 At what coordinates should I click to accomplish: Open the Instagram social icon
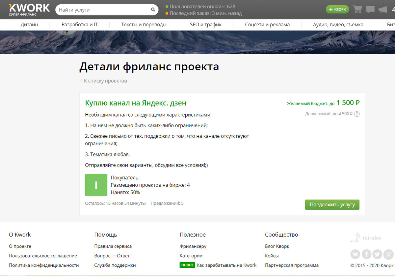tap(389, 254)
